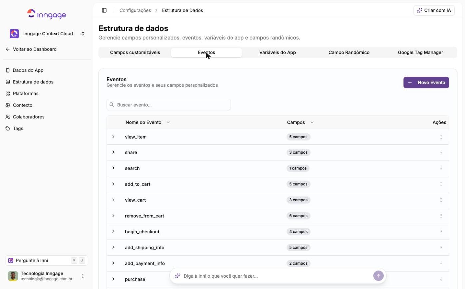The width and height of the screenshot is (465, 289).
Task: Open actions menu for purchase row
Action: (x=441, y=279)
